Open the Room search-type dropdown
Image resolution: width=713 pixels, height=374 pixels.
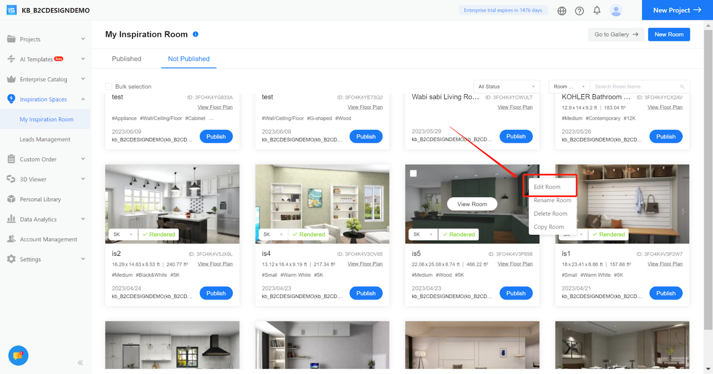click(x=569, y=87)
